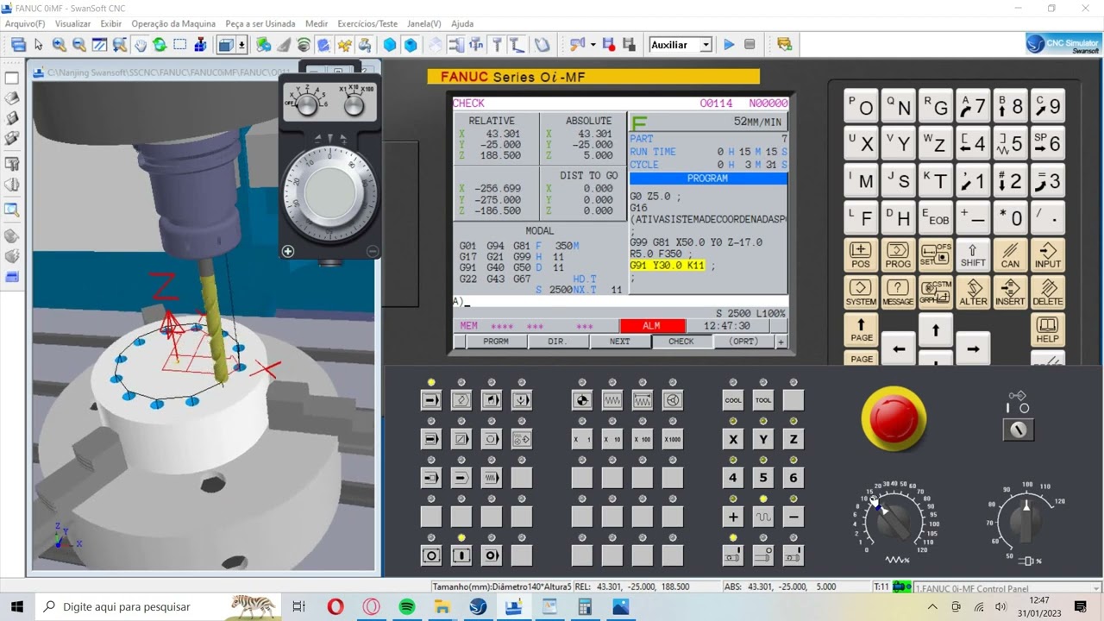The width and height of the screenshot is (1104, 621).
Task: Click the dashed rectangle selection icon
Action: (x=180, y=45)
